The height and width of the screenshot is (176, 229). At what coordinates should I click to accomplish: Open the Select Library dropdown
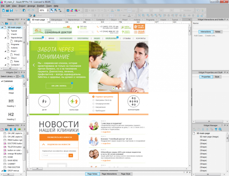[x=8, y=76]
